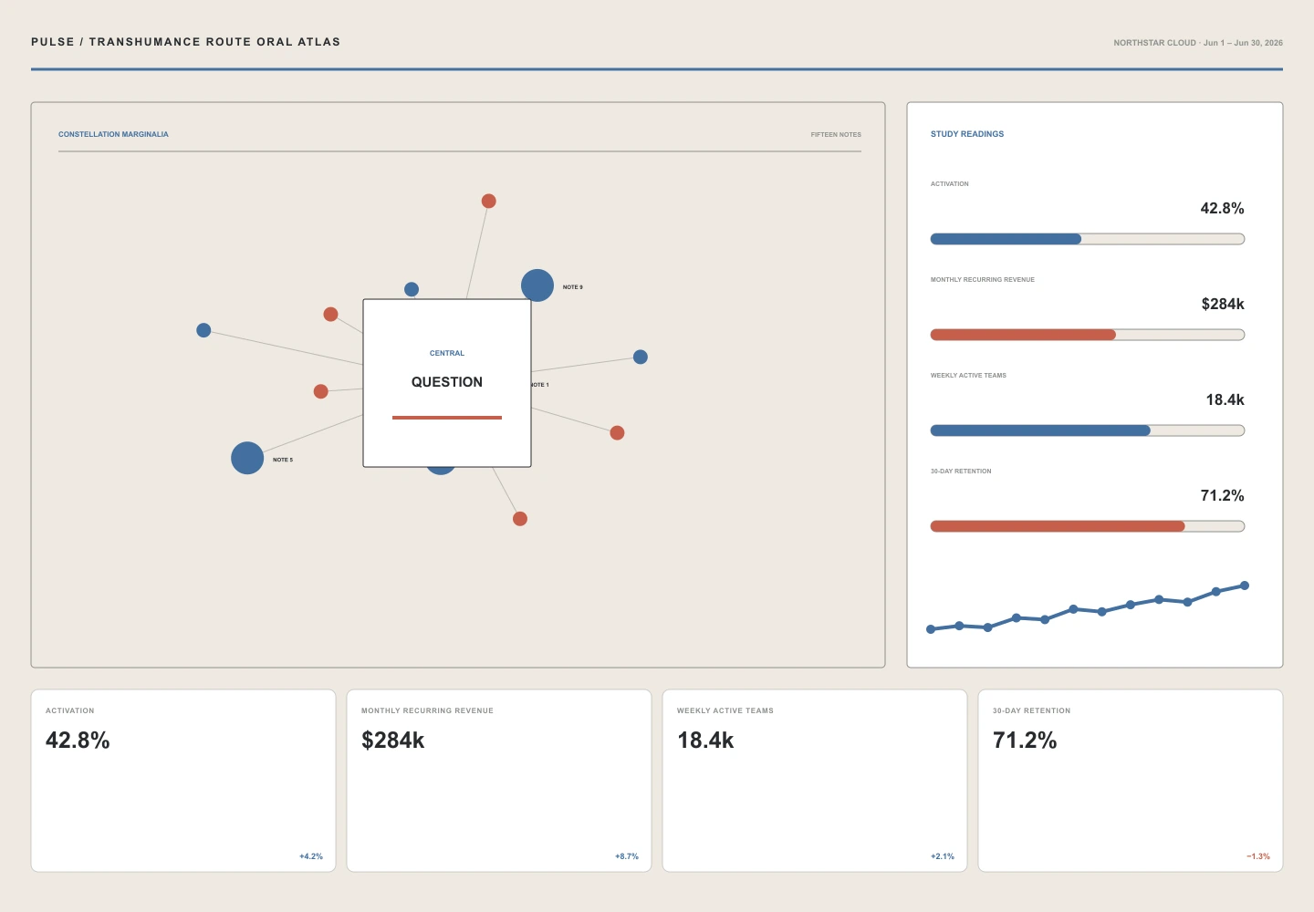Click the 30-Day Retention label in Study Readings
Image resolution: width=1314 pixels, height=912 pixels.
961,472
